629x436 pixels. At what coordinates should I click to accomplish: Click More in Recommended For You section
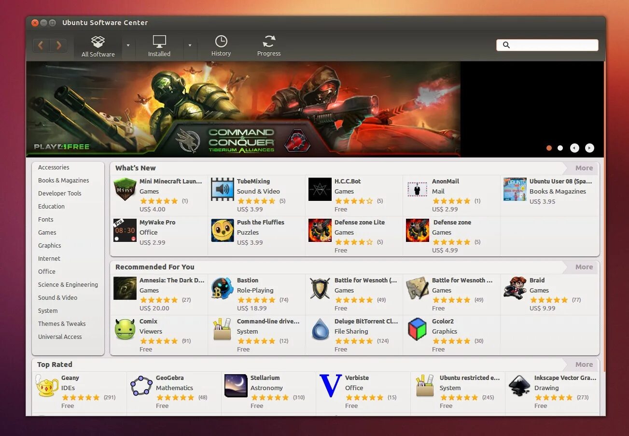tap(584, 267)
